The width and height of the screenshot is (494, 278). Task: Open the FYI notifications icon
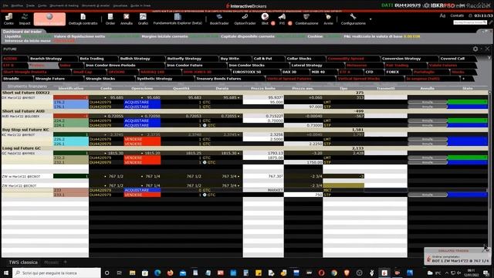click(x=282, y=19)
